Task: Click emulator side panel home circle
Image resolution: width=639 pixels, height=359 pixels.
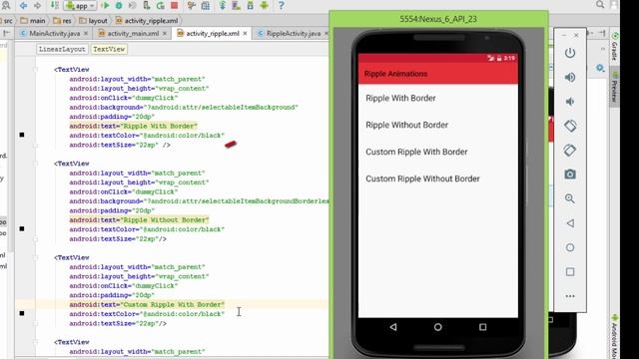Action: click(x=570, y=247)
